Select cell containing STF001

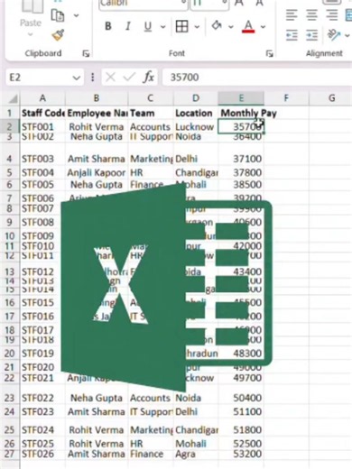tap(42, 126)
